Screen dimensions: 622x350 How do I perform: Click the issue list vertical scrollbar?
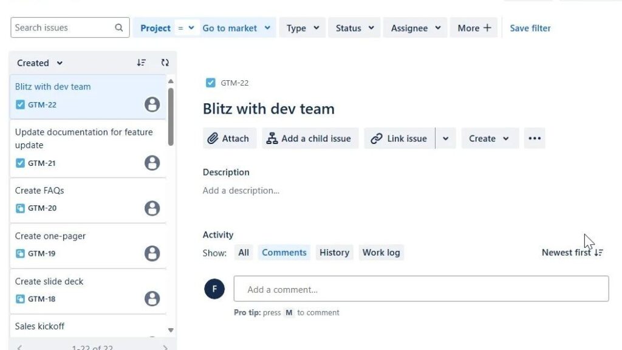click(x=171, y=117)
